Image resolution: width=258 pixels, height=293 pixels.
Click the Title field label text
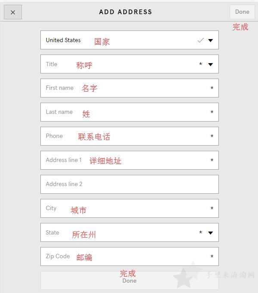click(52, 64)
